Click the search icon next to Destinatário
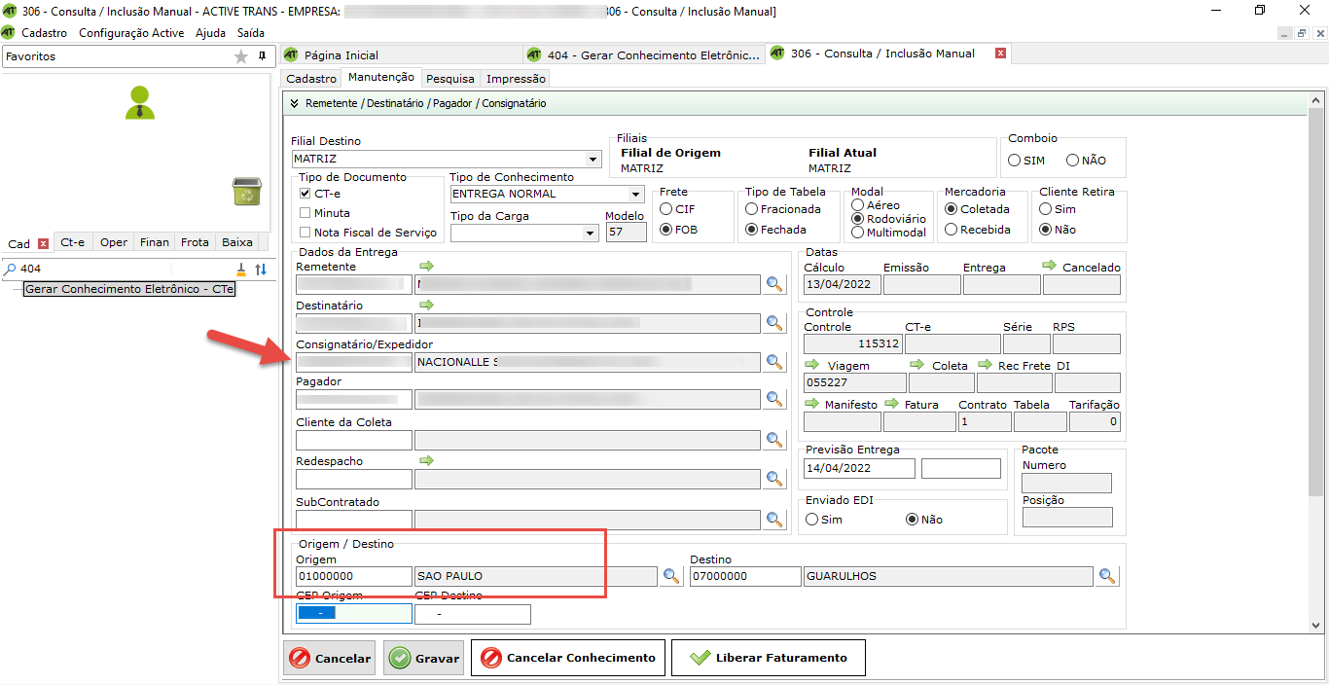The height and width of the screenshot is (685, 1329). pyautogui.click(x=774, y=323)
